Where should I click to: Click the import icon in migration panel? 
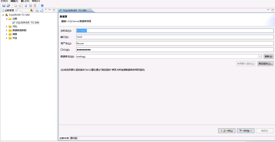(x=37, y=10)
